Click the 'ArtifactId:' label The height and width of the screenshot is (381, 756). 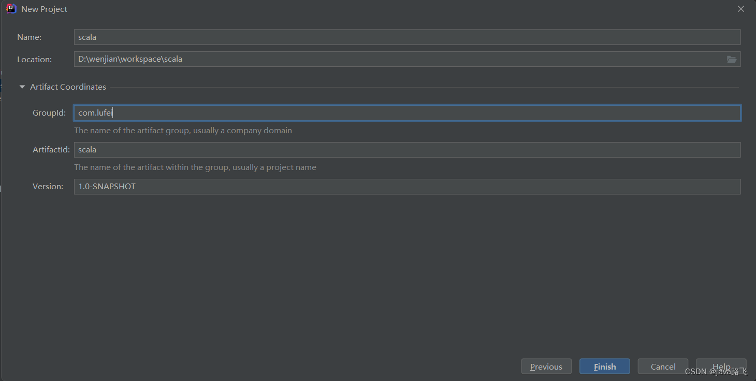[x=51, y=150]
